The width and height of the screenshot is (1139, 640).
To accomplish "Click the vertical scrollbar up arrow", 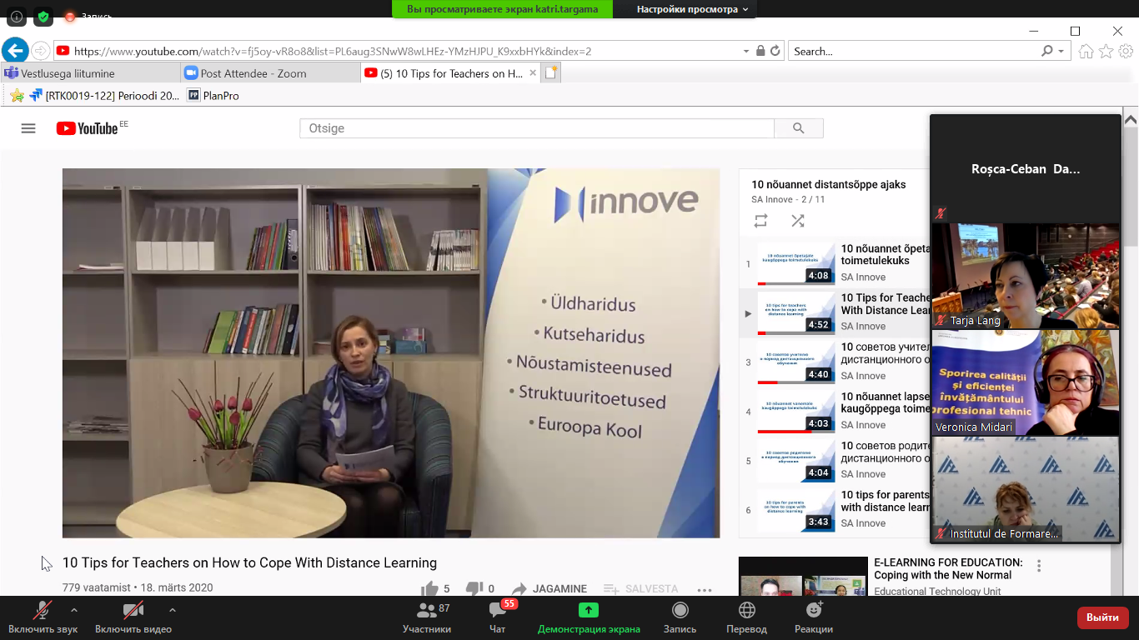I will [1131, 120].
